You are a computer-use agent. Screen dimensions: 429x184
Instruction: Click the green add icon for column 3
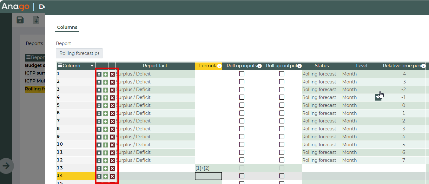pos(106,90)
